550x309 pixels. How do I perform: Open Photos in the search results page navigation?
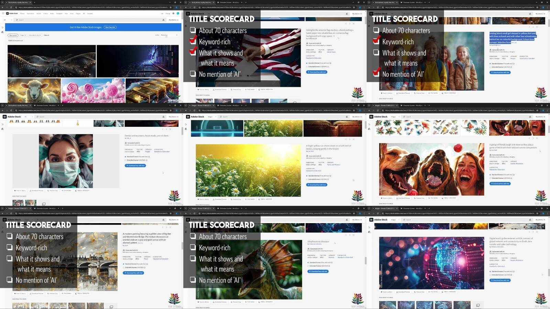click(x=22, y=13)
